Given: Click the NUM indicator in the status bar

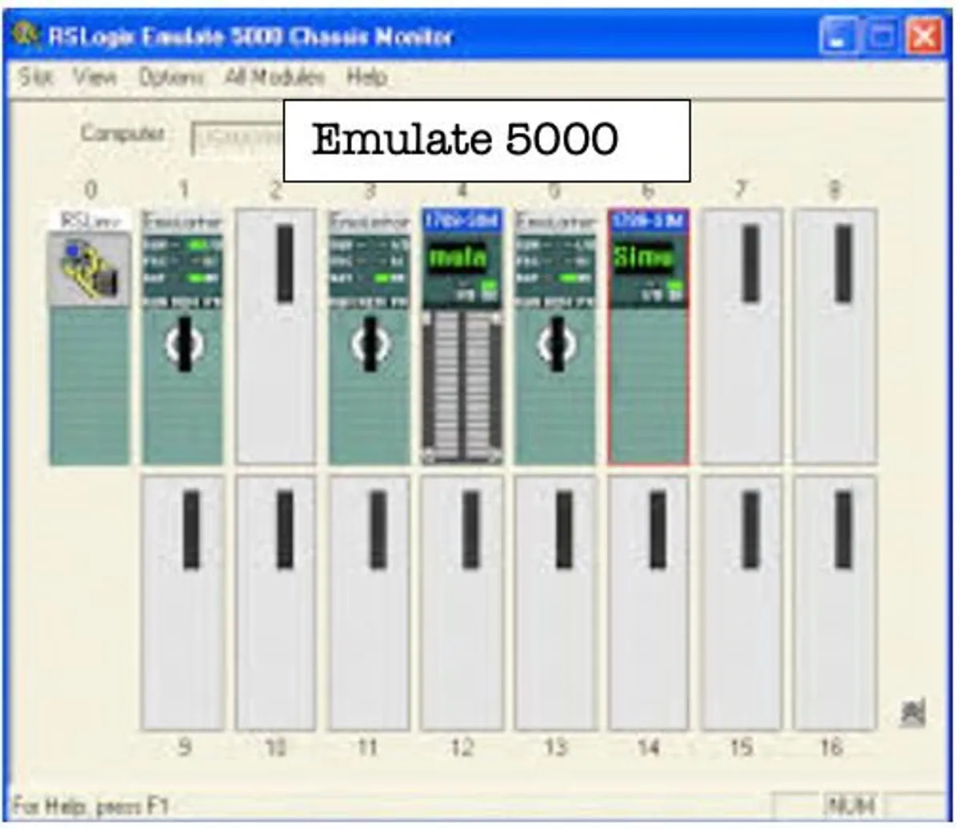Looking at the screenshot, I should [x=850, y=805].
